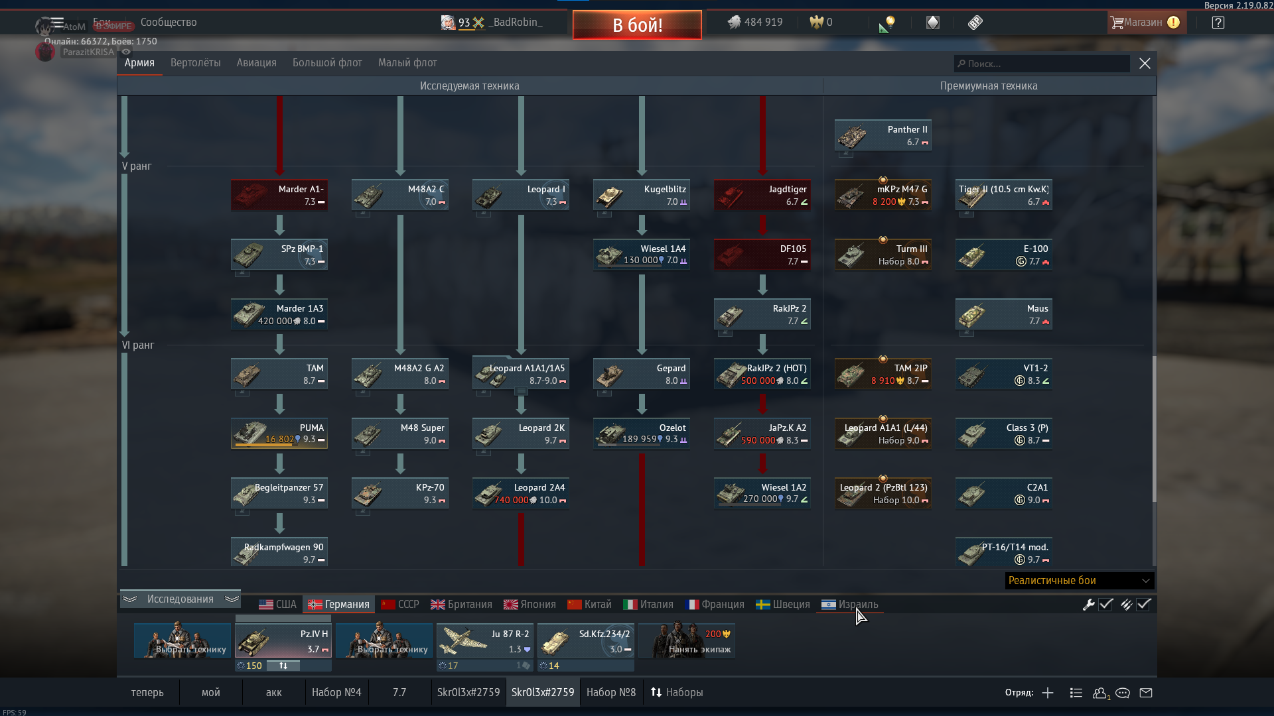1274x716 pixels.
Task: Select the Япония nation tab
Action: coord(530,604)
